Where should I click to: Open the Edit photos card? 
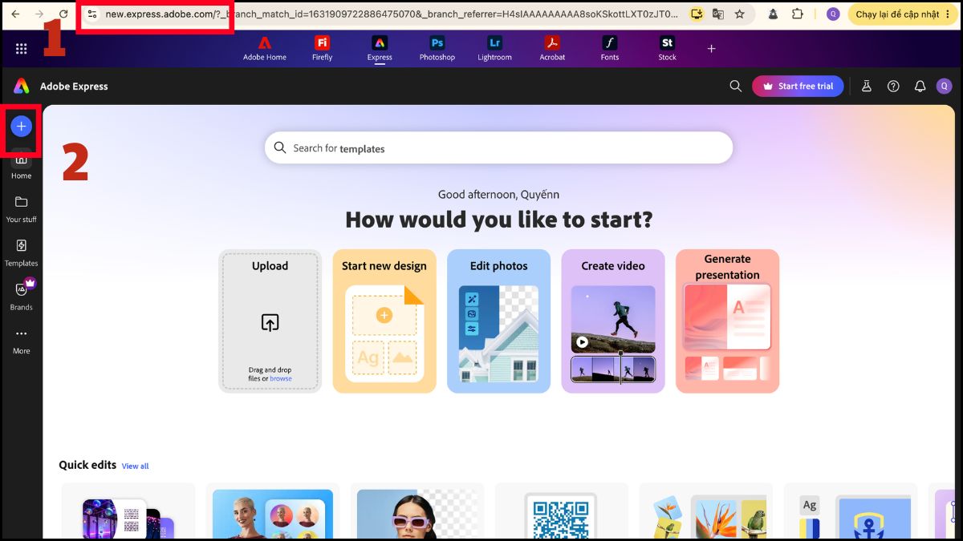point(499,321)
